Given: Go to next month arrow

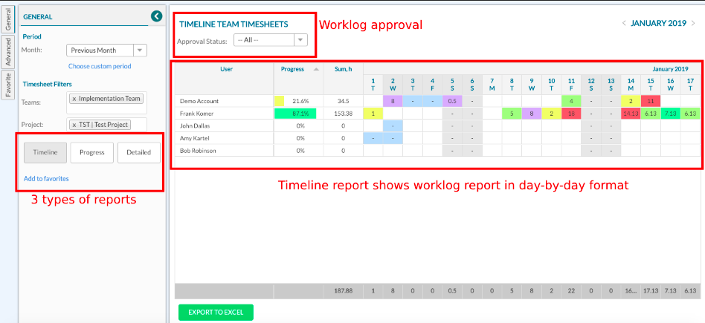Looking at the screenshot, I should 693,24.
